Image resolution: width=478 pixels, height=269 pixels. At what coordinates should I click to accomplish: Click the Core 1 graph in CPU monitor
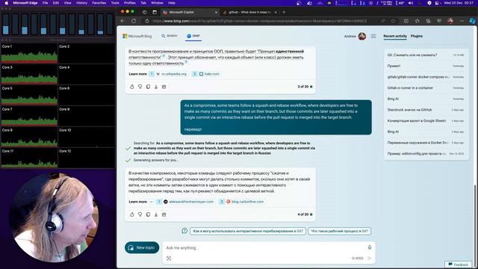click(29, 54)
